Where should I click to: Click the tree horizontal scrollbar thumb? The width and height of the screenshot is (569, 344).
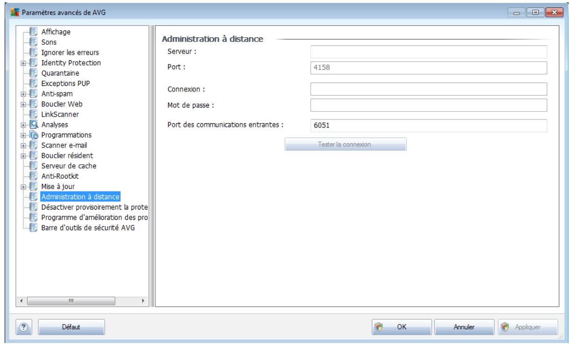click(x=71, y=302)
